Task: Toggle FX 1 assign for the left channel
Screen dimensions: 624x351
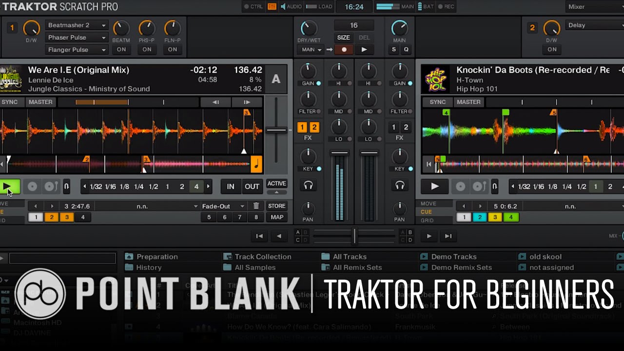Action: coord(302,128)
